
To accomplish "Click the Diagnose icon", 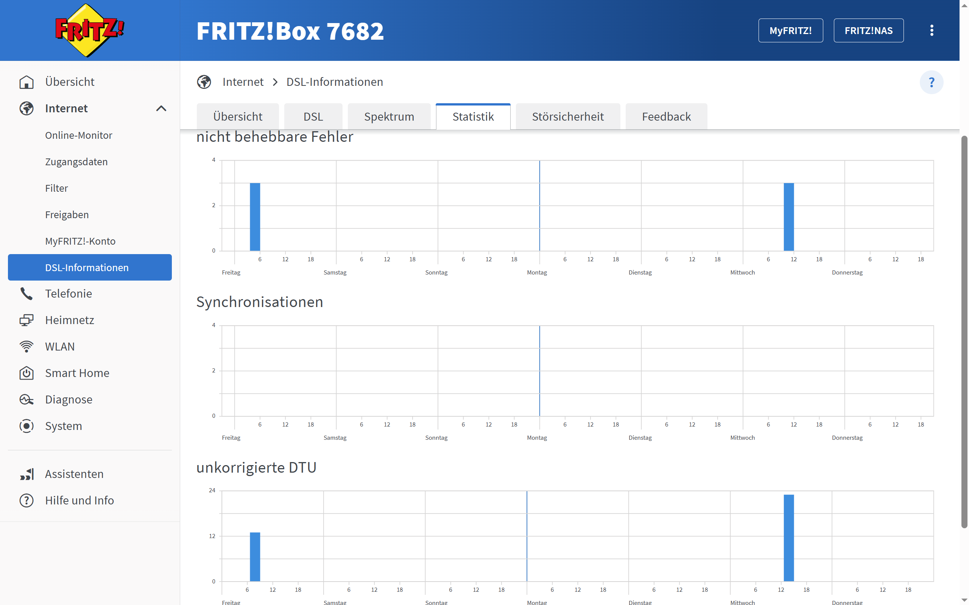I will (26, 399).
